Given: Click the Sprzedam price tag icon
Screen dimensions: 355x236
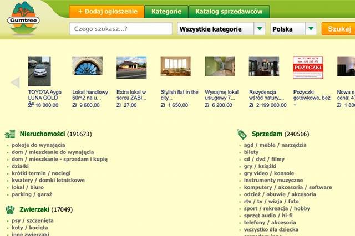Looking at the screenshot, I should [x=242, y=134].
